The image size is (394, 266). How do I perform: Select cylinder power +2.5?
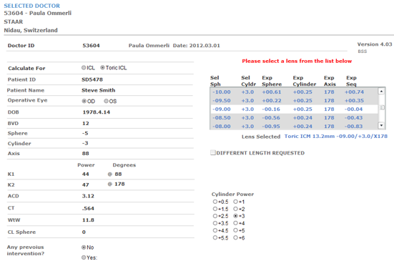215,216
